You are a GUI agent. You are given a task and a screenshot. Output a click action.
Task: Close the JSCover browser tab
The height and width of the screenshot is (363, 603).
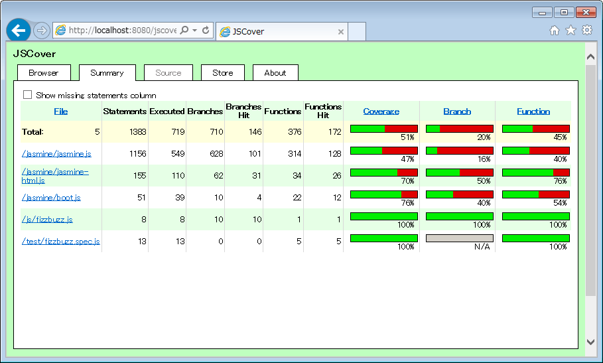pos(341,32)
